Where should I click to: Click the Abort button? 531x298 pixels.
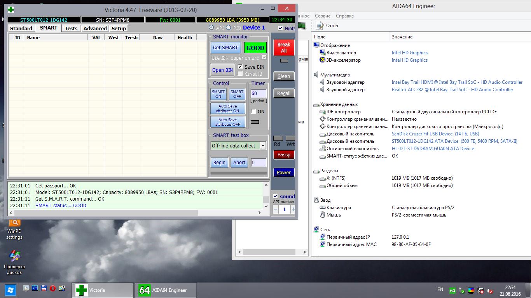(x=239, y=163)
